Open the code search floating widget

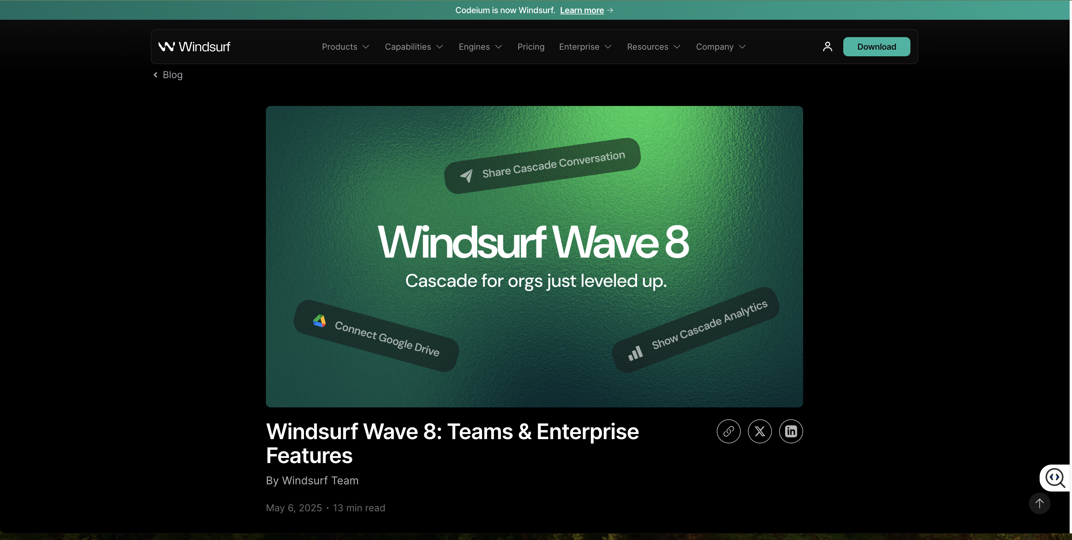(x=1055, y=478)
